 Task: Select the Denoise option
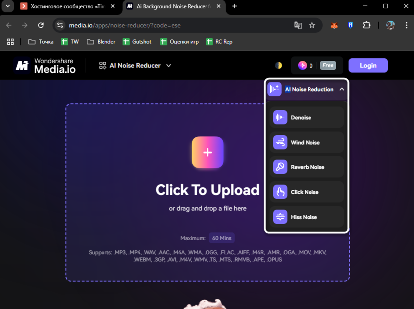coord(307,117)
